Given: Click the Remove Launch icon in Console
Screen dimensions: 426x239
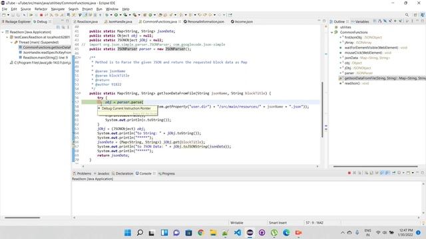Looking at the screenshot, I should tap(355, 173).
